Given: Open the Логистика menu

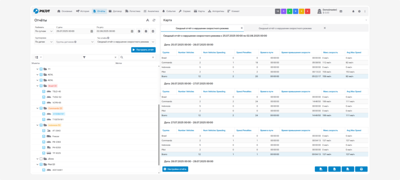Looking at the screenshot, I should [133, 11].
